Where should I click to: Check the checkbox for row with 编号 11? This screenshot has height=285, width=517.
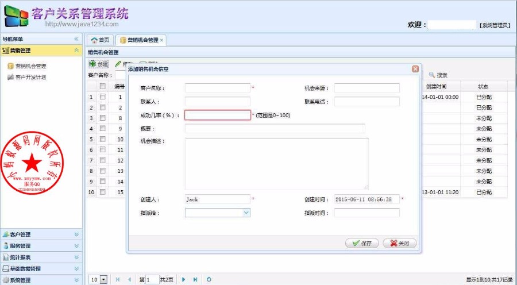[x=103, y=149]
